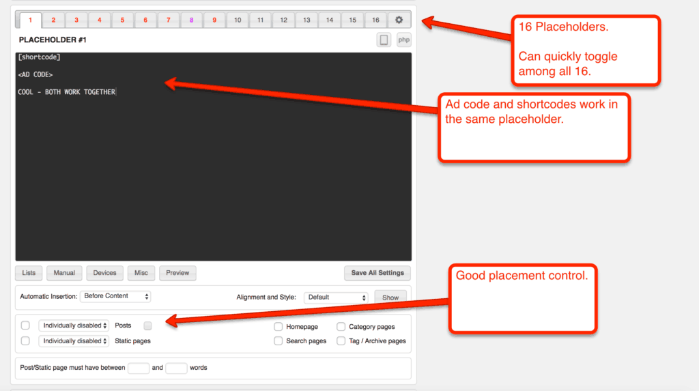
Task: Open the Manual insertion options
Action: (x=64, y=273)
